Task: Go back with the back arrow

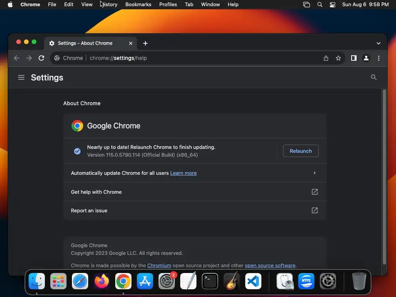Action: [x=17, y=58]
